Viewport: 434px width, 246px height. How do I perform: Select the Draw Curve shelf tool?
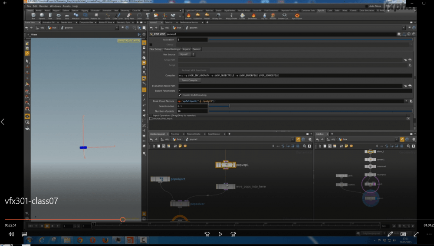[118, 16]
